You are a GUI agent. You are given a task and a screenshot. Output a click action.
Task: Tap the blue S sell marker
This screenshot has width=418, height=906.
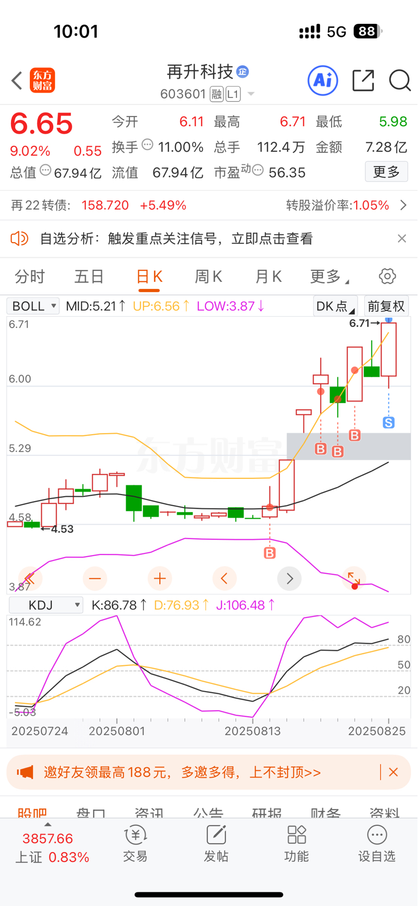pos(388,422)
